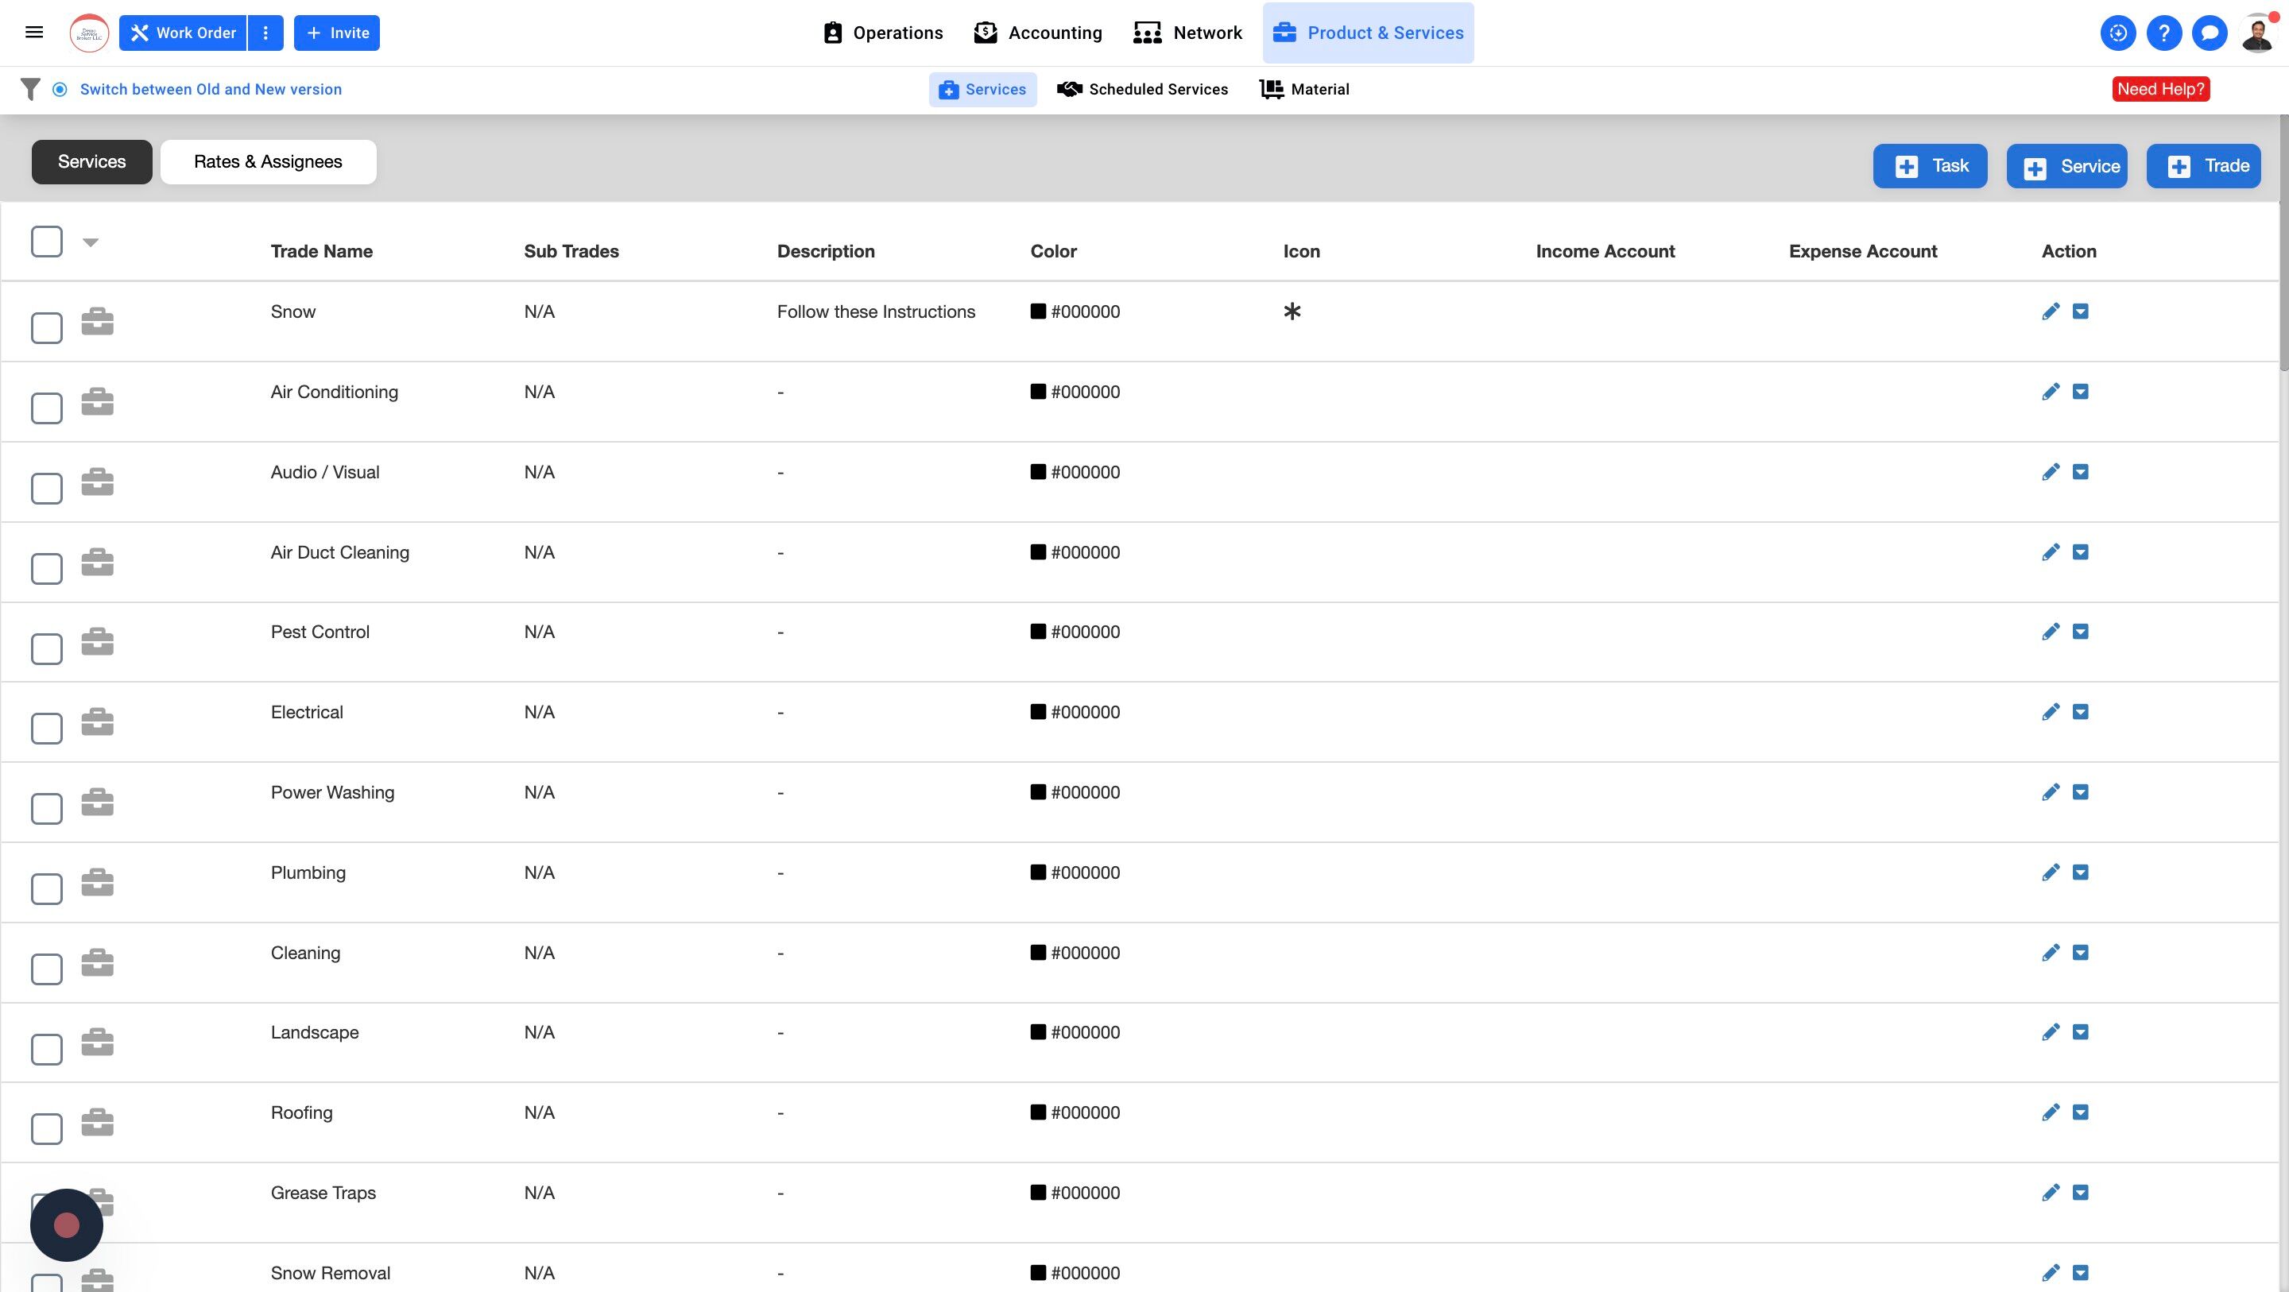
Task: Tick the Pest Control row checkbox
Action: [x=46, y=648]
